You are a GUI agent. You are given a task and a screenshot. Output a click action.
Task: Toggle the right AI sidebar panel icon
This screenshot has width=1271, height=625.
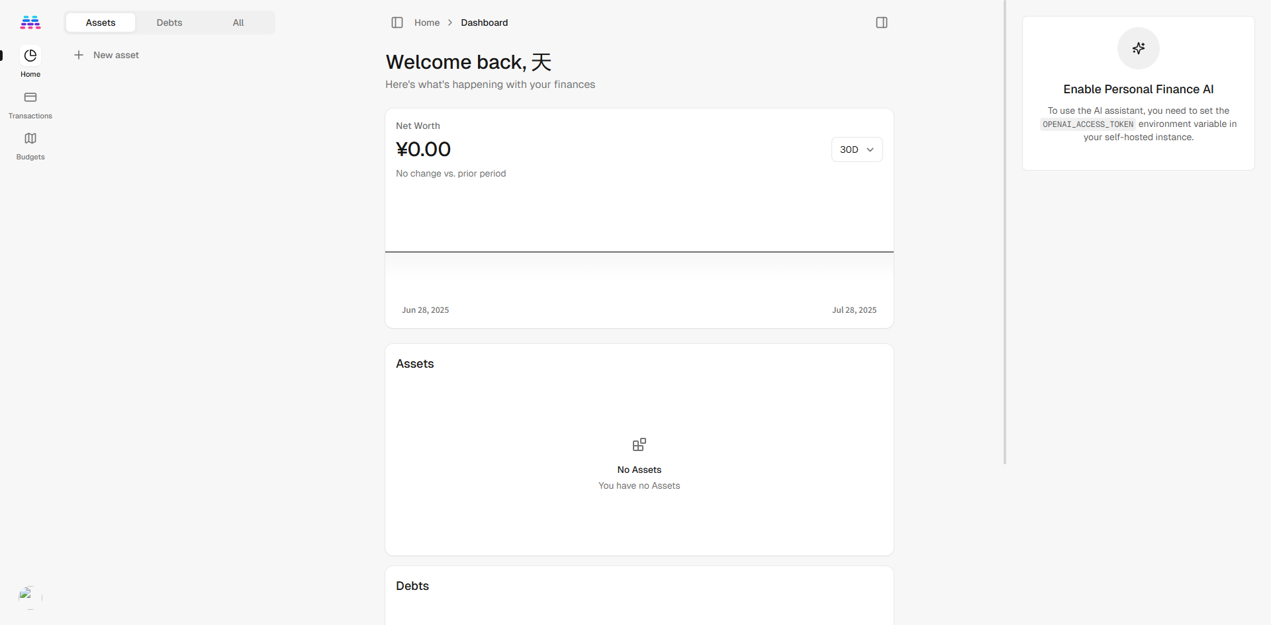click(x=882, y=22)
